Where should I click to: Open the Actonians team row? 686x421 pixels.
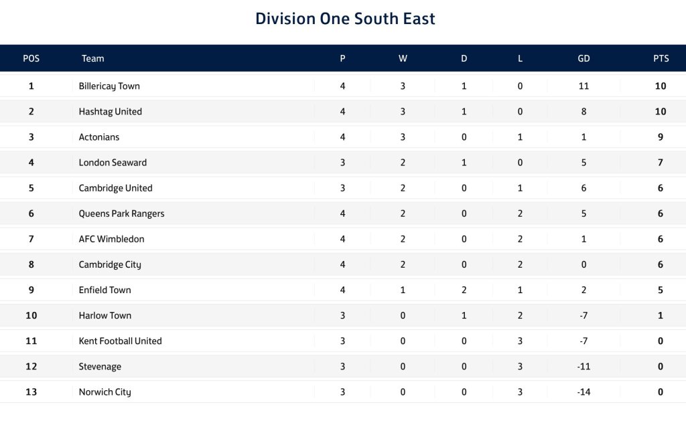[99, 137]
